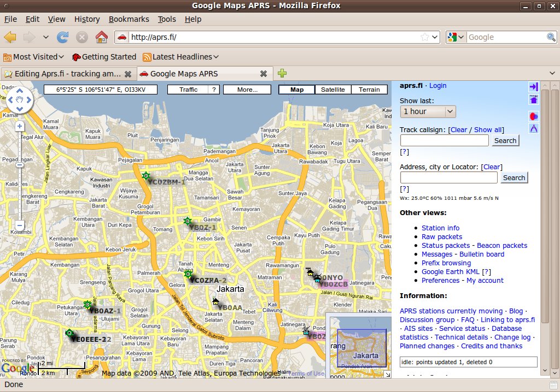Open the Most Visited bookmarks dropdown
560x392 pixels.
coord(34,57)
